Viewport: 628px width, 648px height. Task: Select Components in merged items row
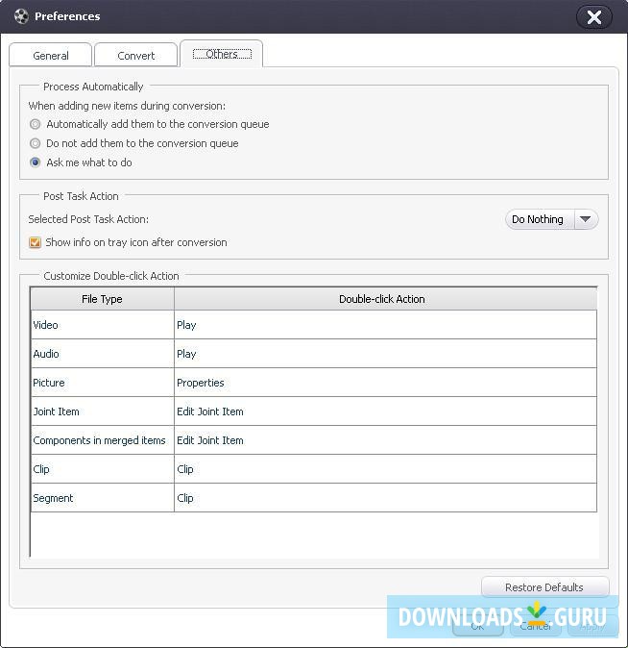tap(103, 440)
